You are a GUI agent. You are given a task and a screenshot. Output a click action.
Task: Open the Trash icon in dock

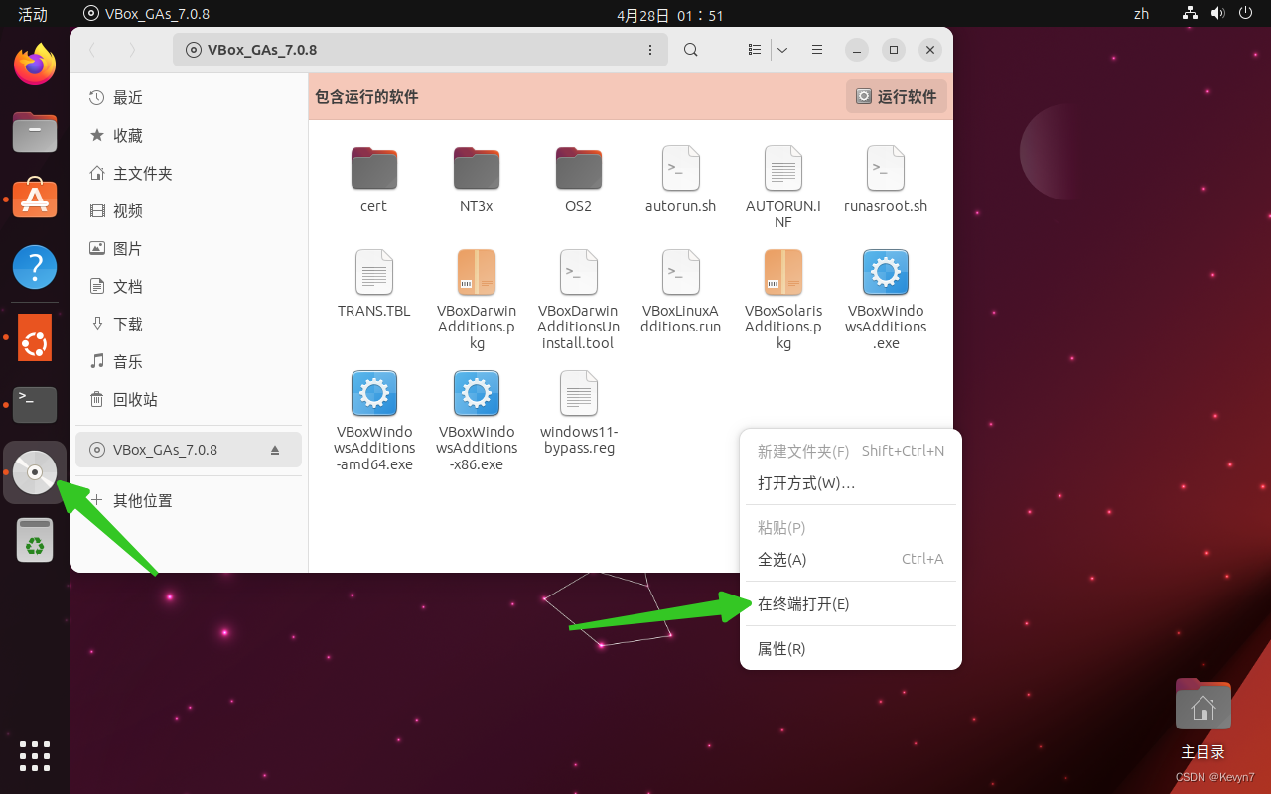(x=35, y=540)
